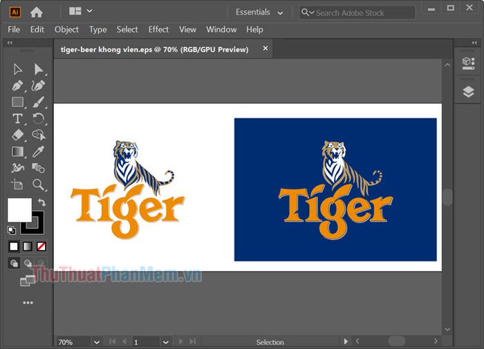The height and width of the screenshot is (349, 484).
Task: Open the Help menu
Action: [254, 29]
